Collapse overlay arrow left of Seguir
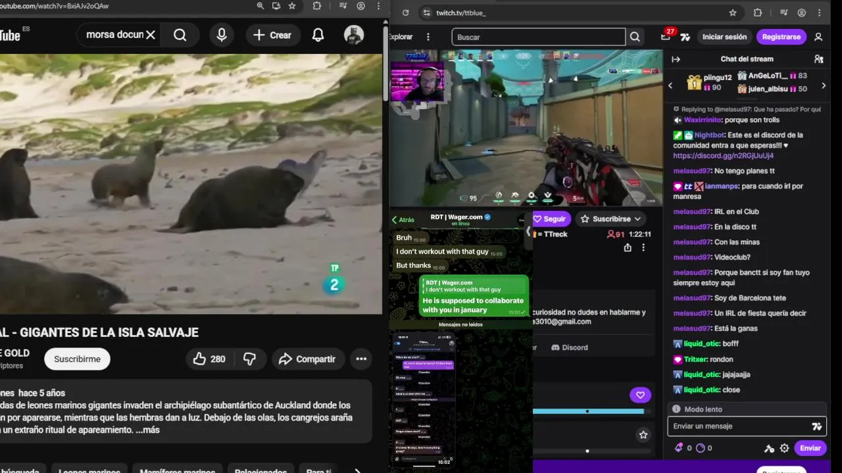 tap(528, 231)
